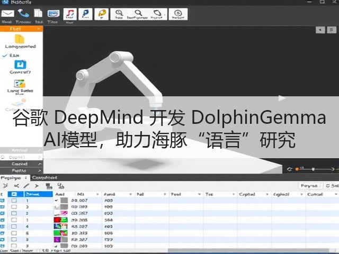Open the options dots on Flegolrpe tab
Viewport: 339px width, 254px height.
pyautogui.click(x=26, y=178)
